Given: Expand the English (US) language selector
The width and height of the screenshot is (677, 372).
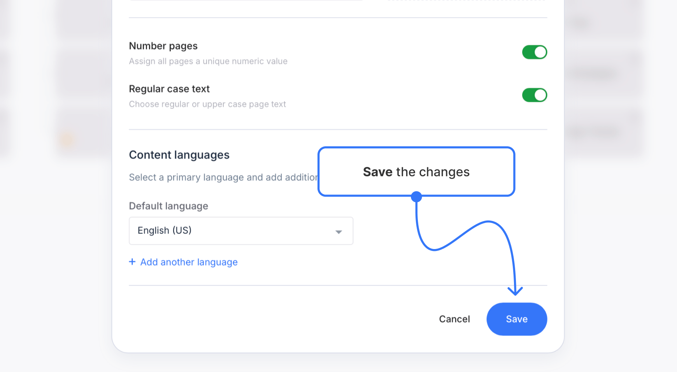Looking at the screenshot, I should 241,231.
